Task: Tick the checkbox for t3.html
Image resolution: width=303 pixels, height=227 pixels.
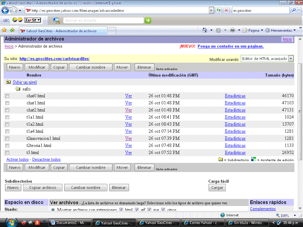Action: pos(7,153)
